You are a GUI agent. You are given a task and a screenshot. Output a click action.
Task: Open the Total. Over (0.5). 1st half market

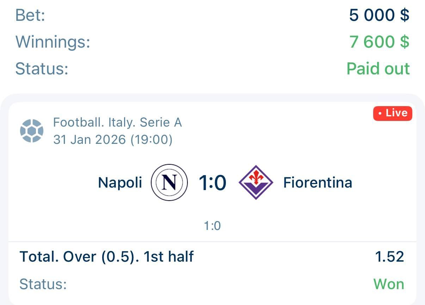coord(106,257)
